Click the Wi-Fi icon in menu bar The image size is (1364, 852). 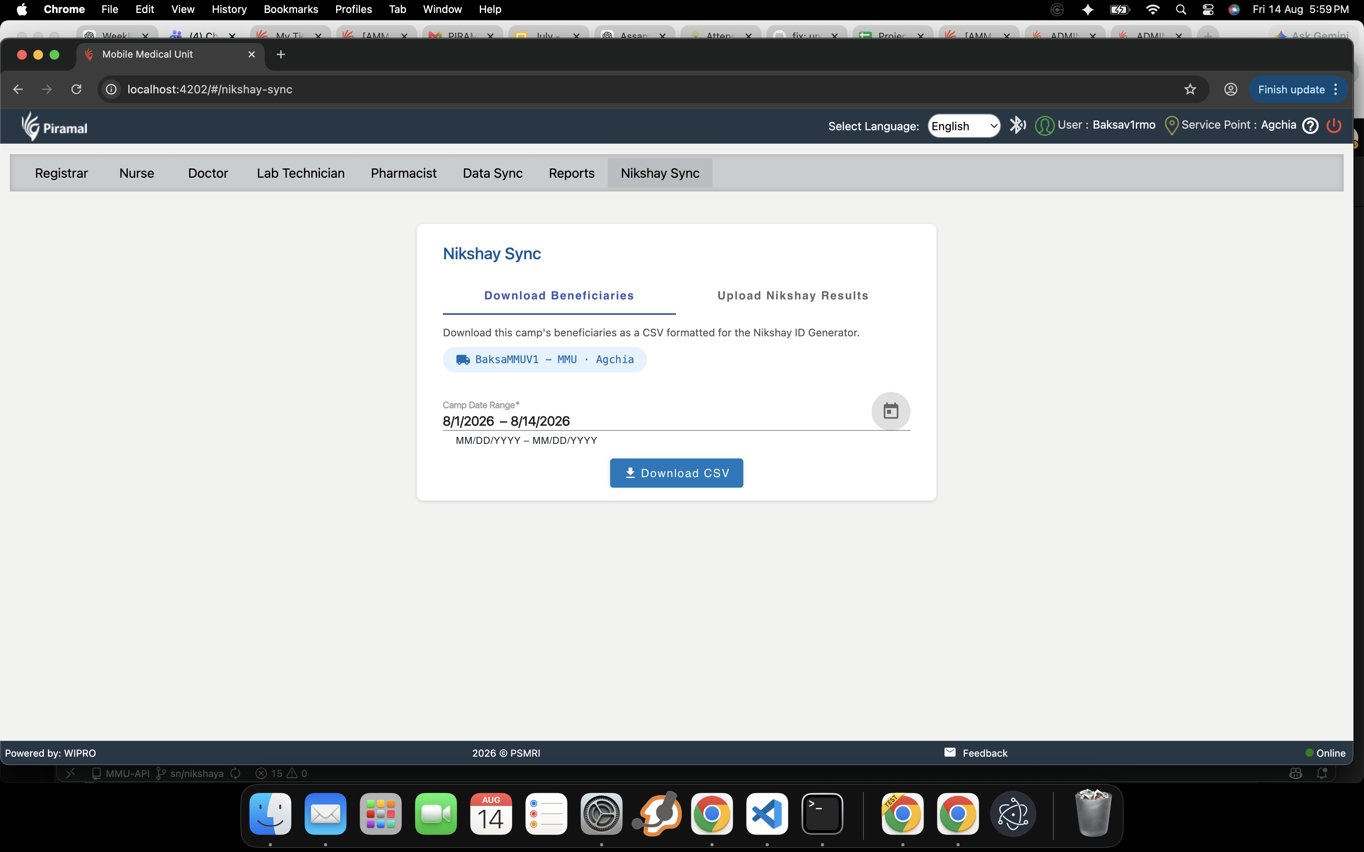click(1152, 10)
